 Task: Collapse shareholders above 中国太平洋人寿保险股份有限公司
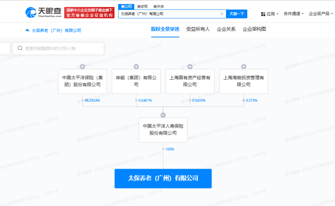point(163,115)
